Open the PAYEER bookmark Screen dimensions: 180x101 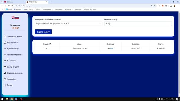click(x=9, y=9)
